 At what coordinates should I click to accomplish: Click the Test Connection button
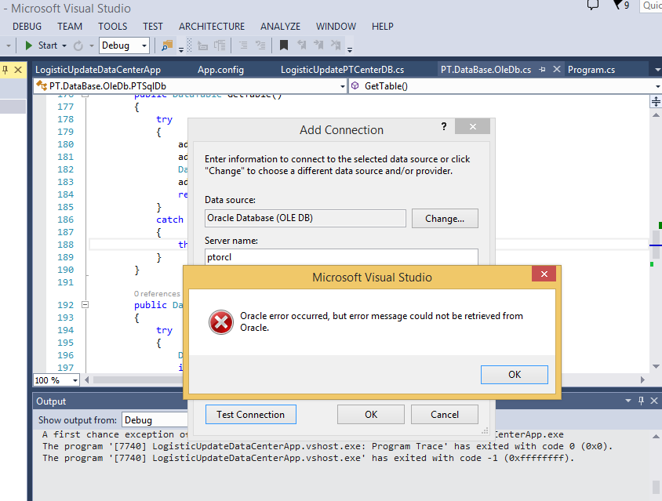[251, 415]
